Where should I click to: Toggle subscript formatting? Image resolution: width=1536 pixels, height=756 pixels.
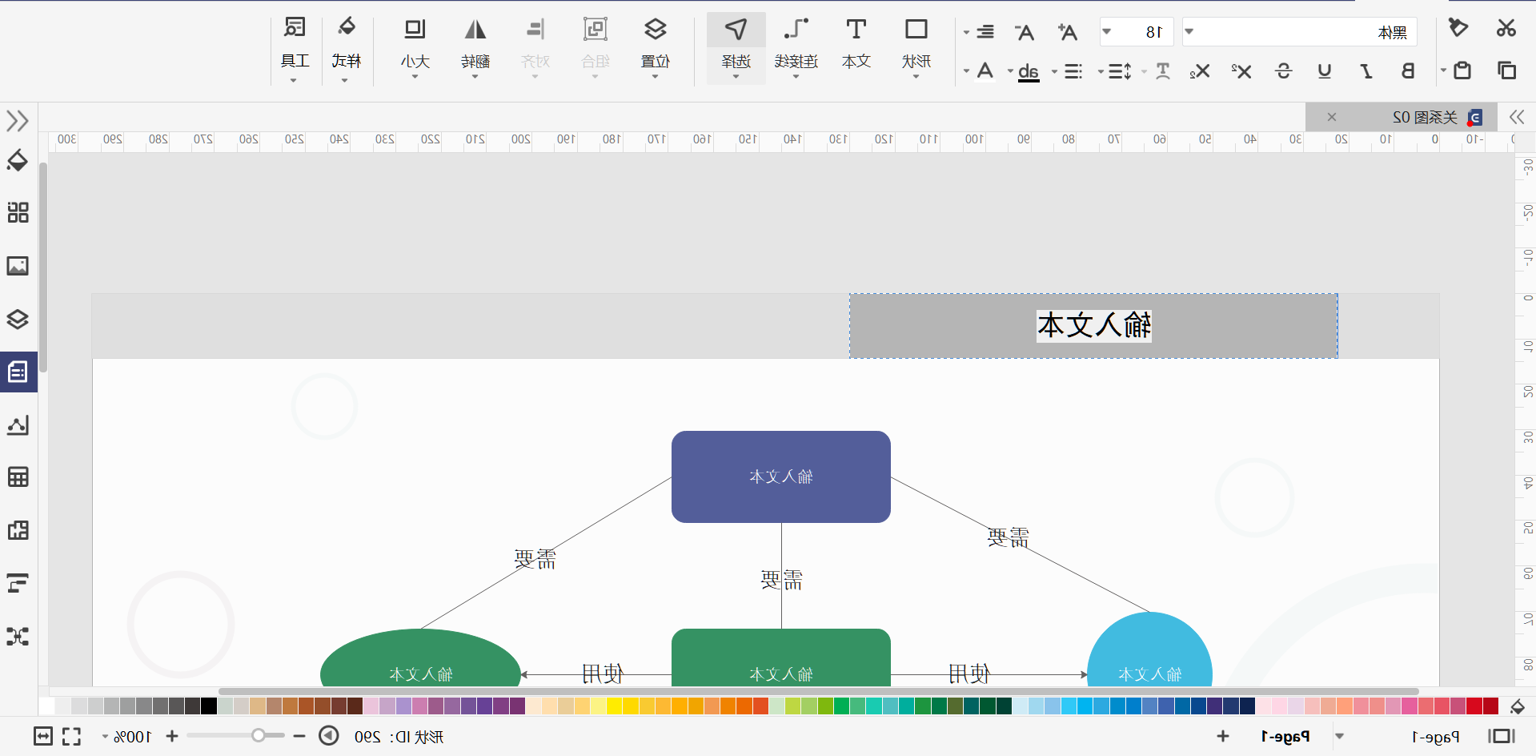(1199, 71)
